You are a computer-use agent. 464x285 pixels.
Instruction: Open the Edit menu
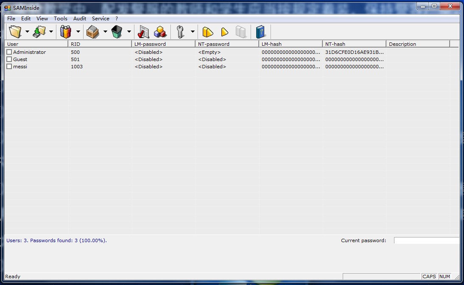click(26, 18)
